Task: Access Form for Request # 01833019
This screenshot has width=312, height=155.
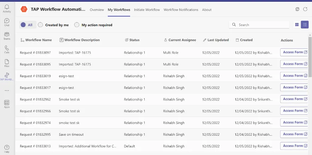Action: pyautogui.click(x=294, y=76)
